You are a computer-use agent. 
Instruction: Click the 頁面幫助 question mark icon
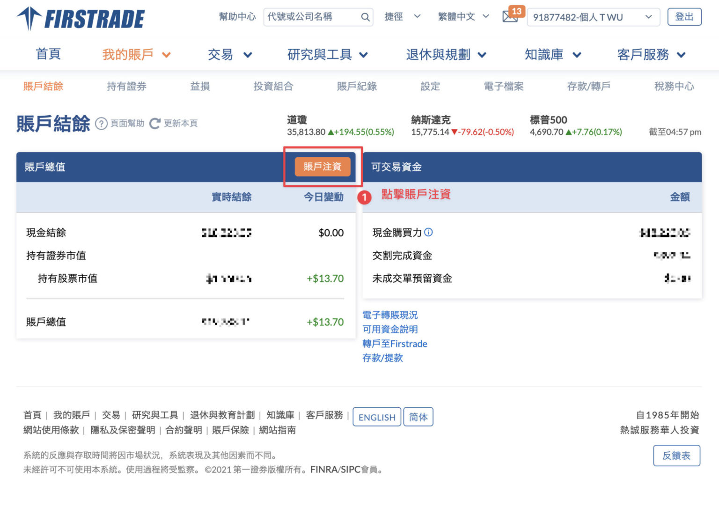[x=102, y=124]
